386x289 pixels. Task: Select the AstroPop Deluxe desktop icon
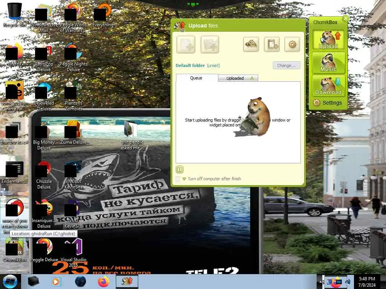pos(44,58)
